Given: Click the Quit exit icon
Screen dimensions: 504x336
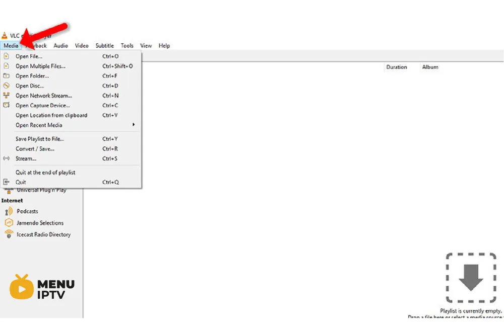Looking at the screenshot, I should [x=6, y=182].
